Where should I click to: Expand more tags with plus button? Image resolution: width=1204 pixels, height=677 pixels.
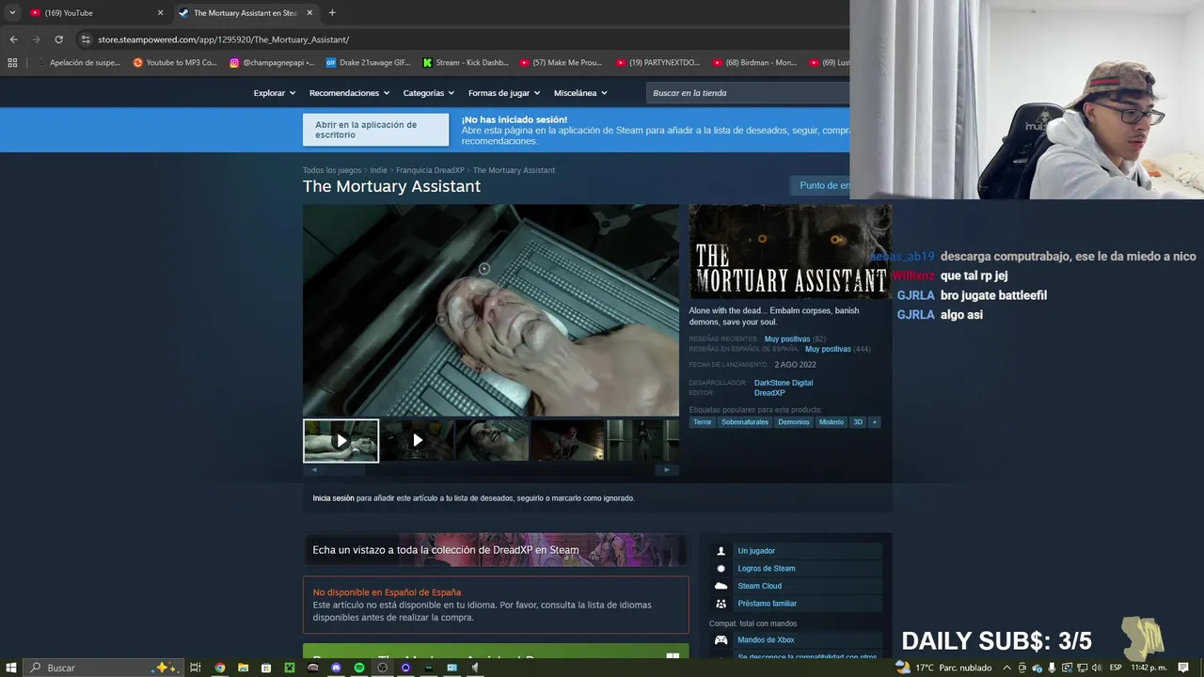coord(875,422)
